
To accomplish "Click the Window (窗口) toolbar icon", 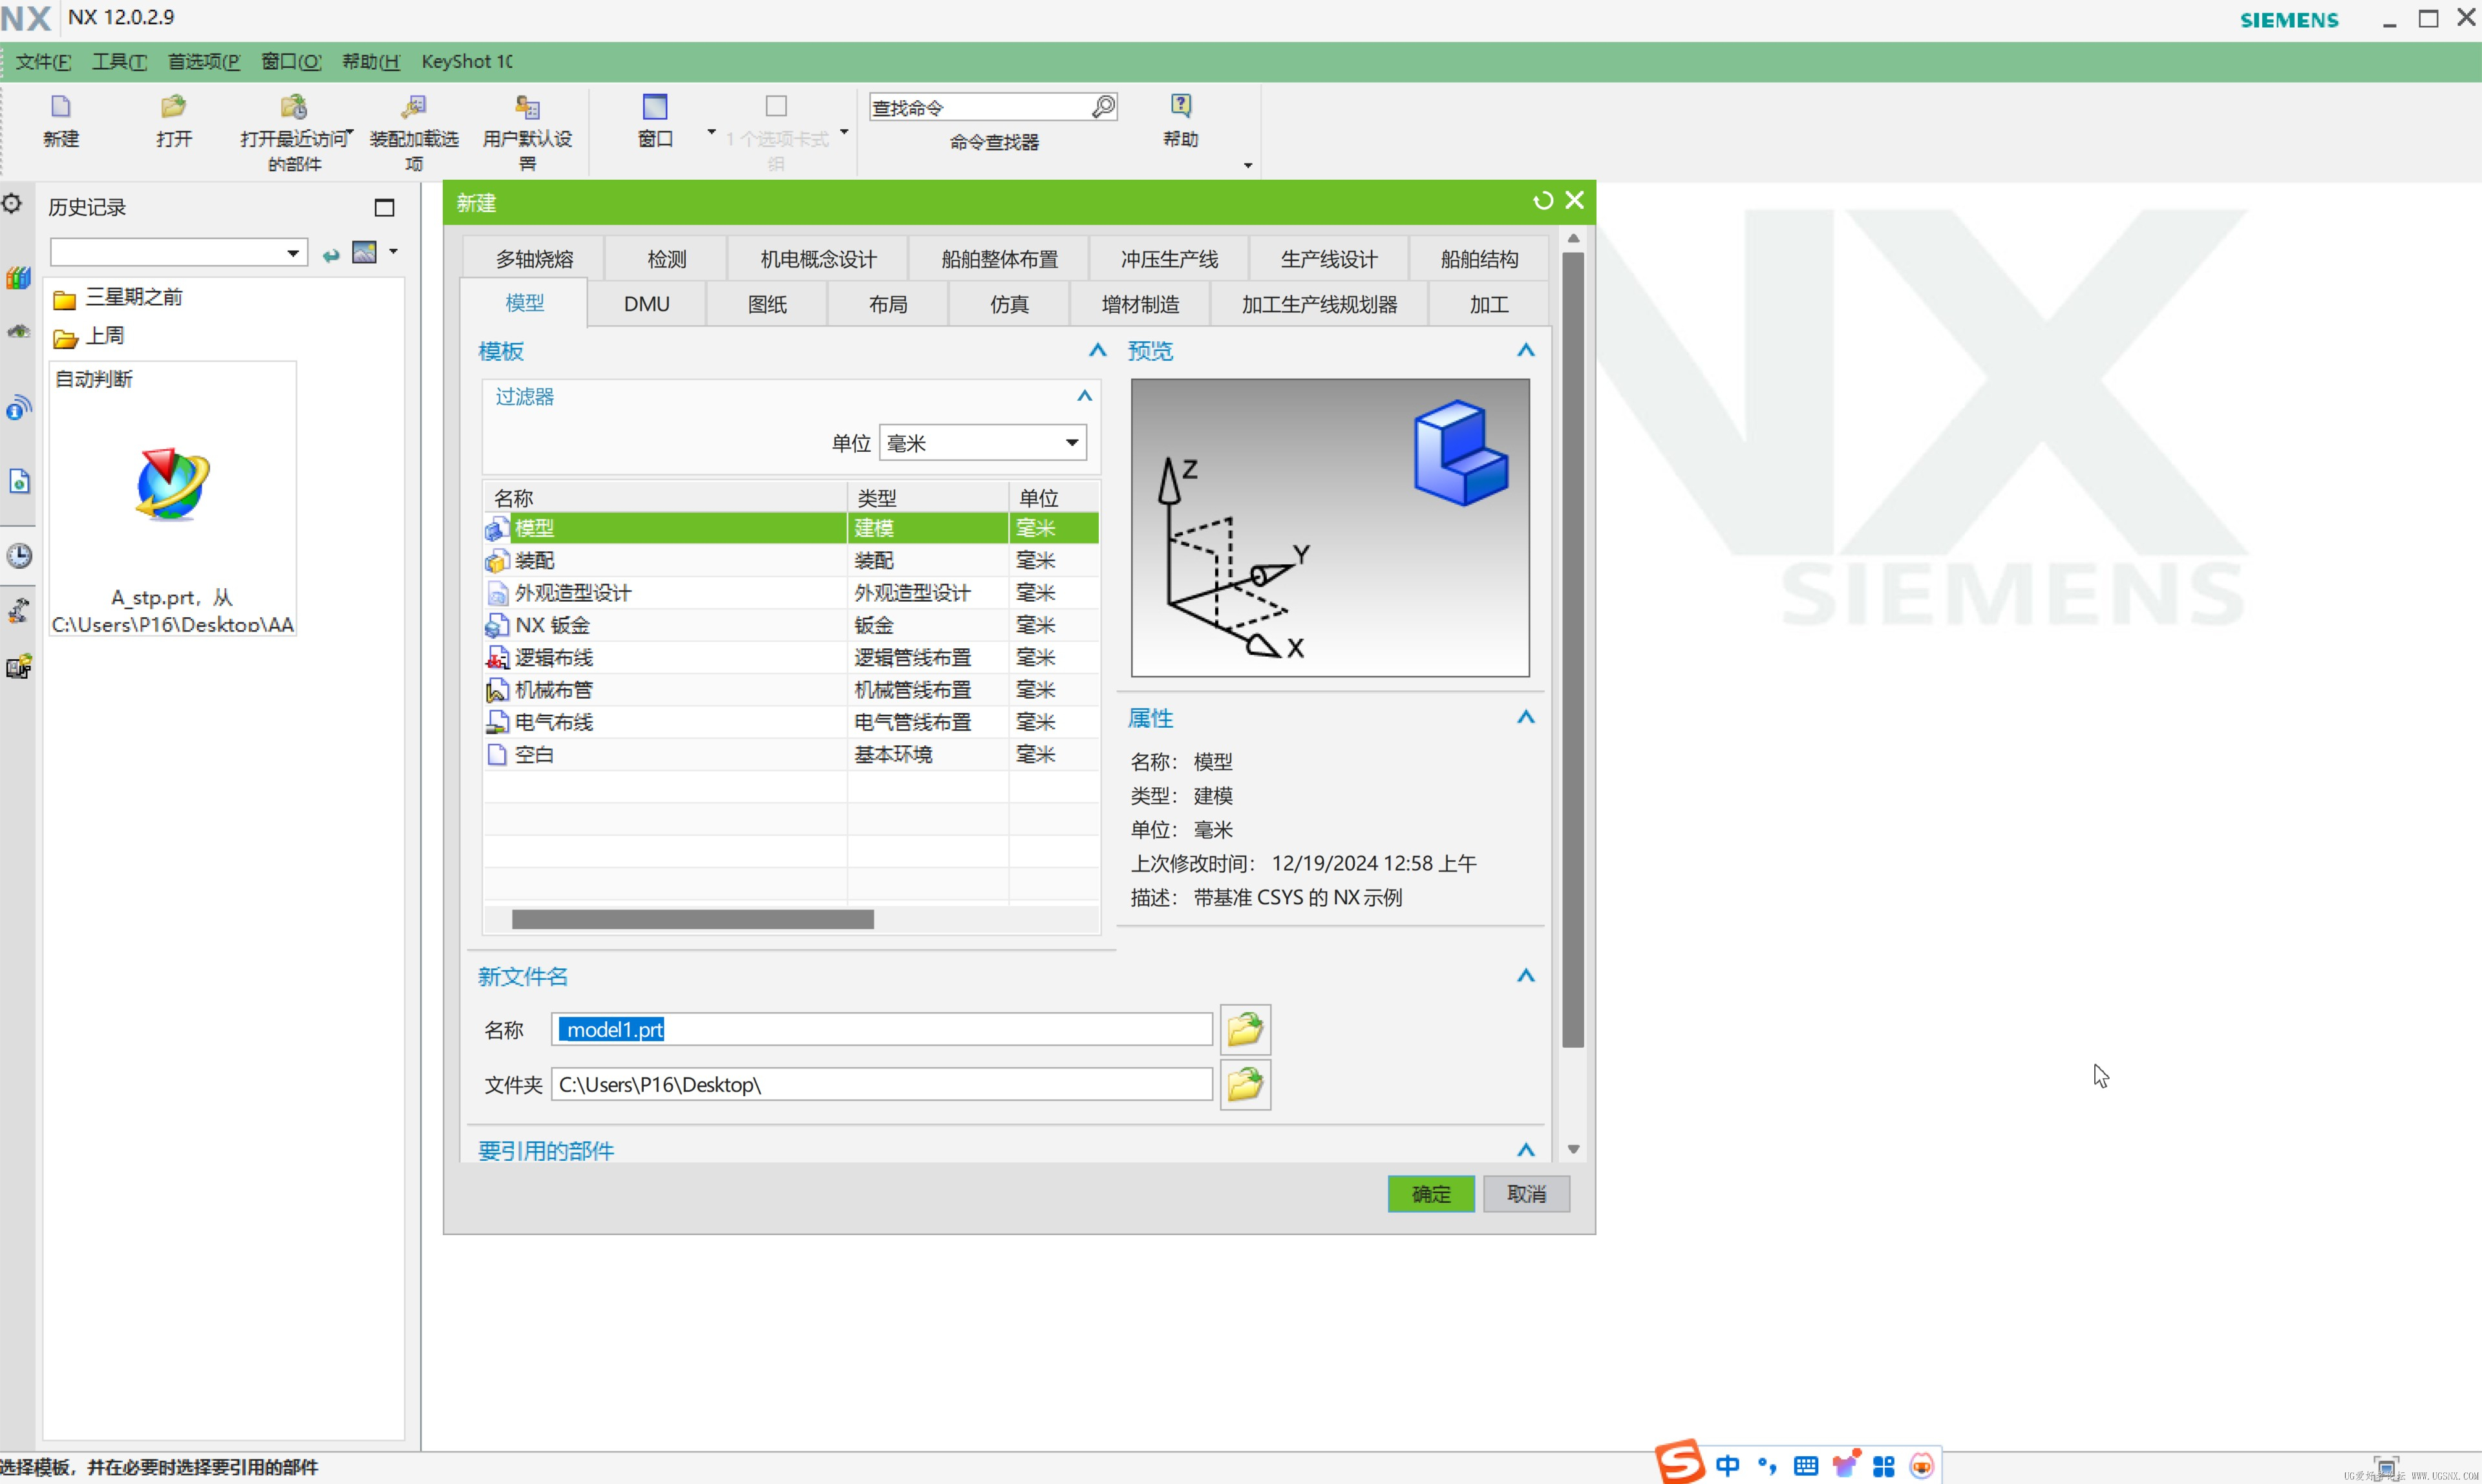I will coord(655,107).
